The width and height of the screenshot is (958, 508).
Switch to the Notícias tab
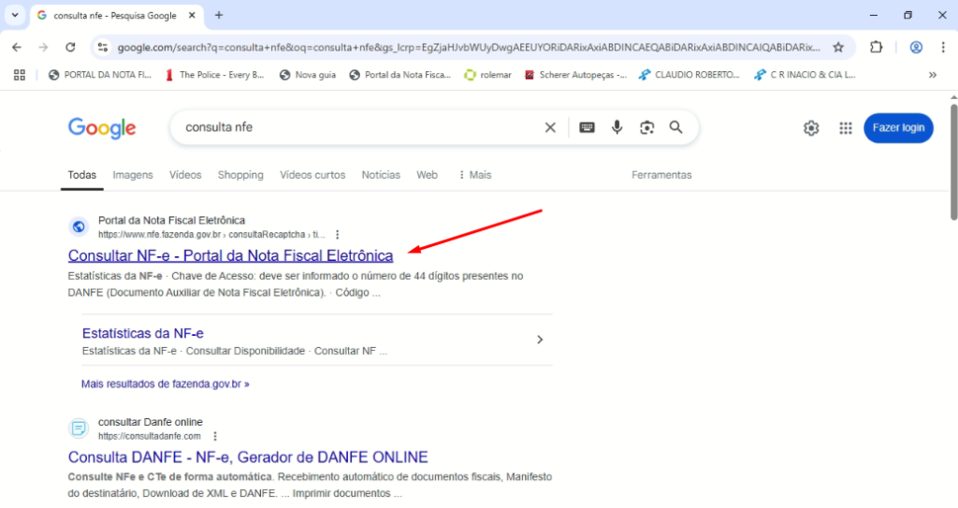[x=381, y=175]
